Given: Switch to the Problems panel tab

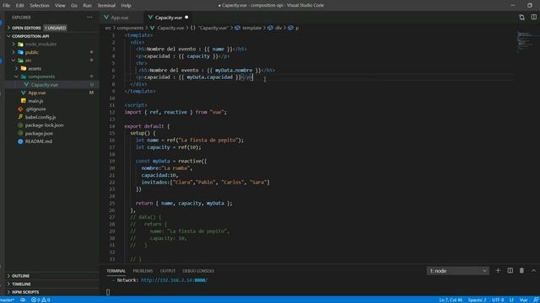Looking at the screenshot, I should tap(143, 271).
